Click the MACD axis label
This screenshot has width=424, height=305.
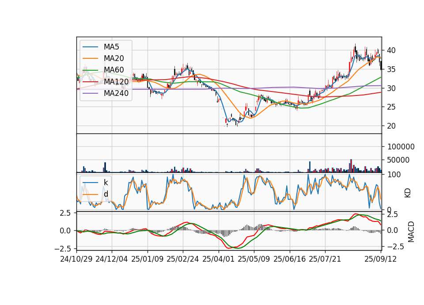pos(411,232)
